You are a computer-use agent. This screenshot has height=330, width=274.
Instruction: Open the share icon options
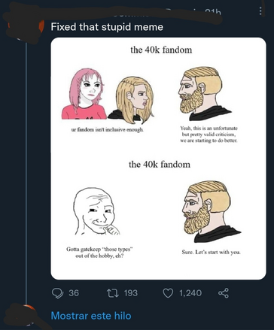(224, 293)
